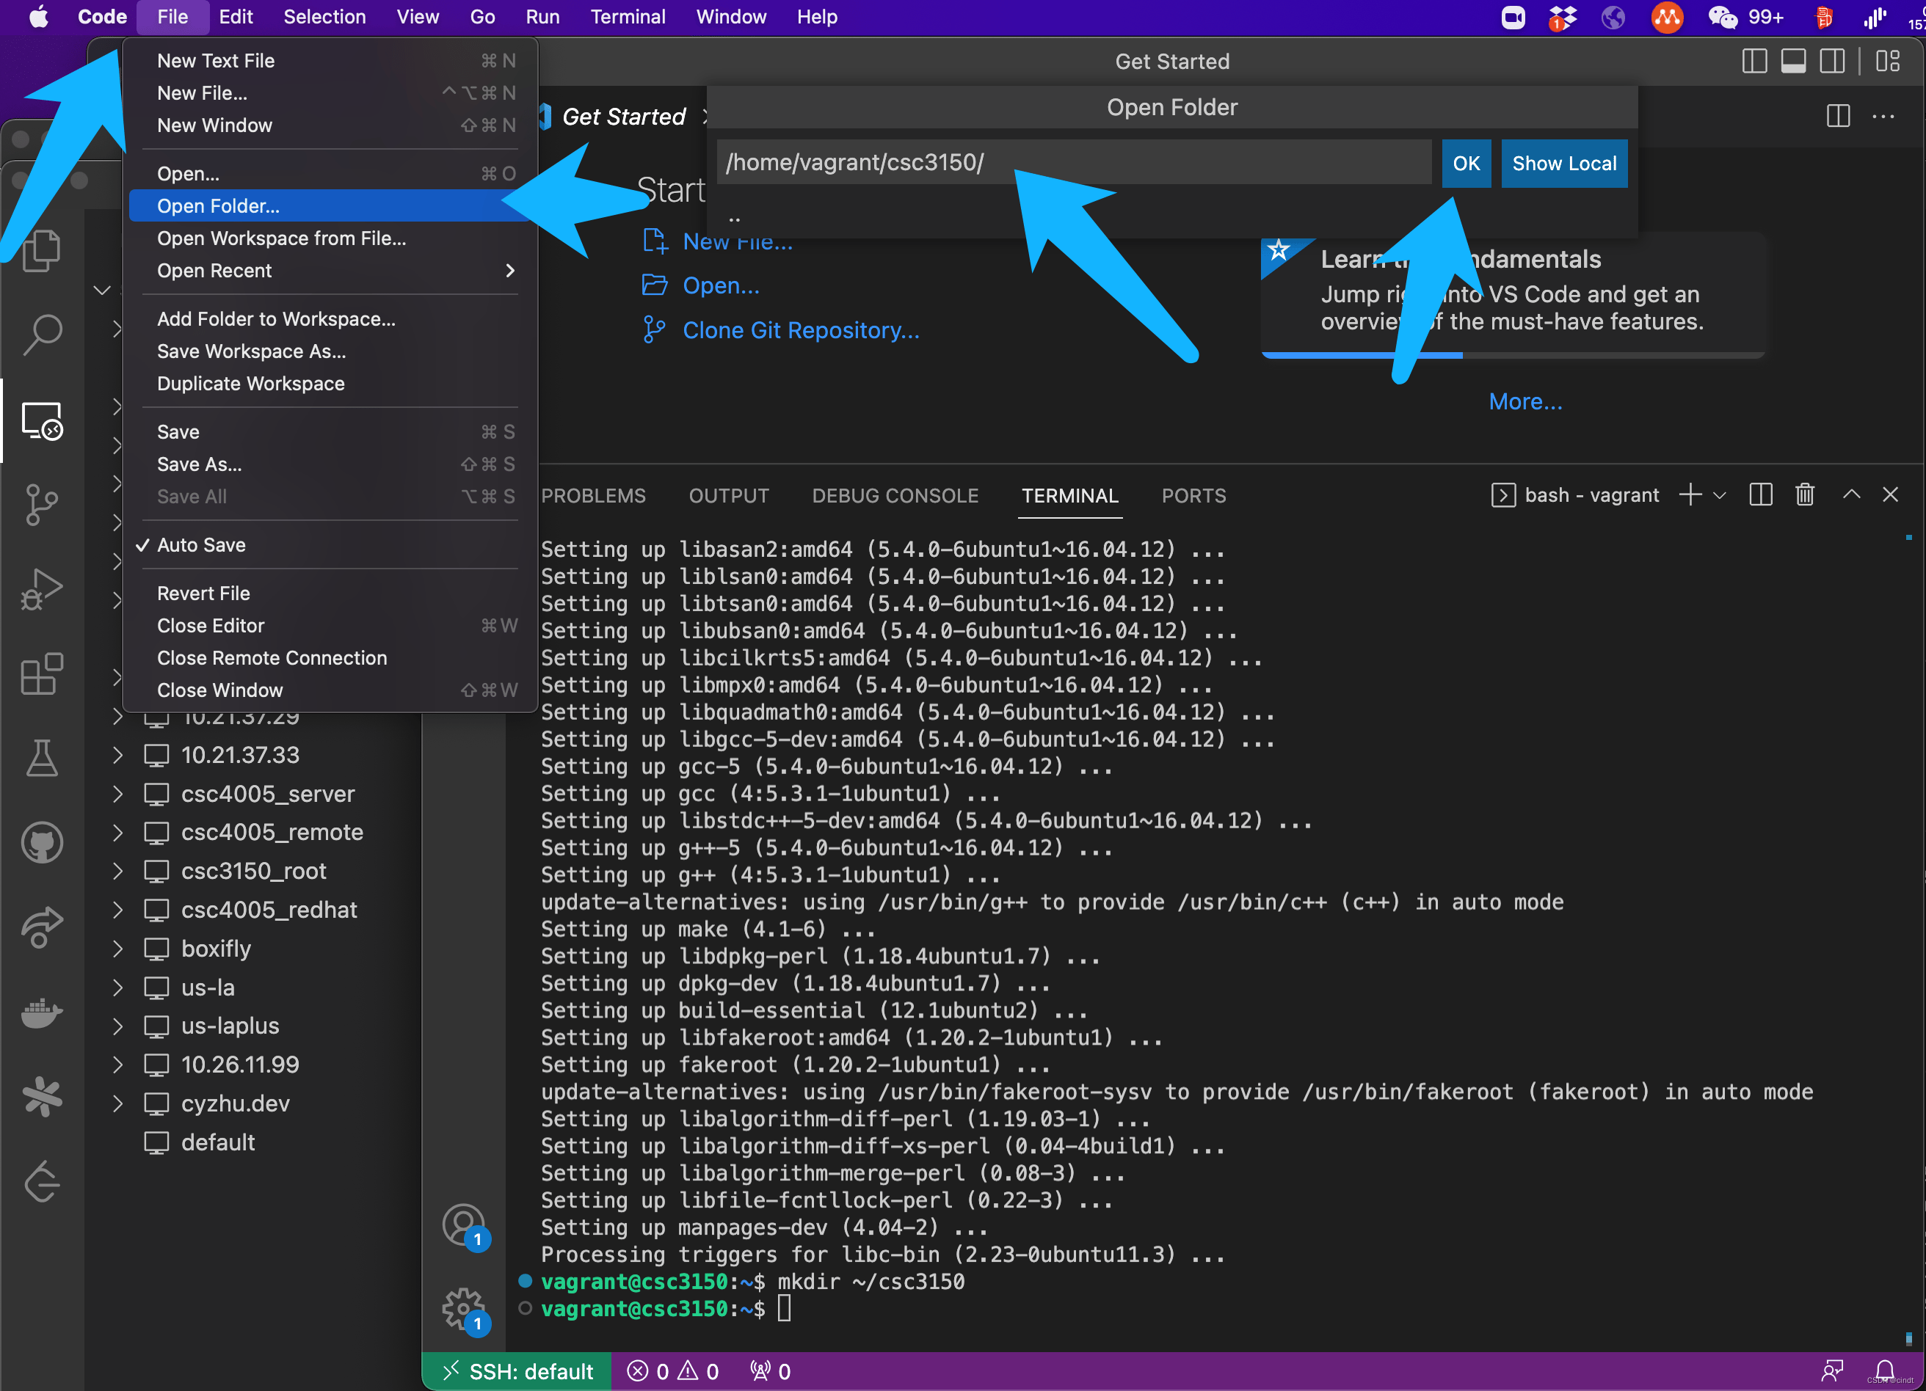Click the GitHub icon in activity bar

[41, 843]
